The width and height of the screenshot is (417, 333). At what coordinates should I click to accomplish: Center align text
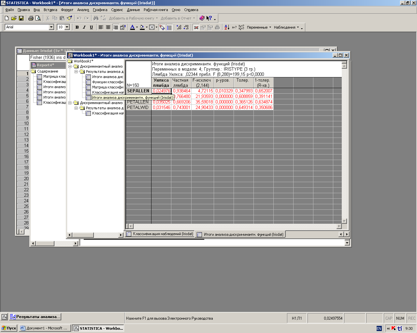tap(108, 27)
